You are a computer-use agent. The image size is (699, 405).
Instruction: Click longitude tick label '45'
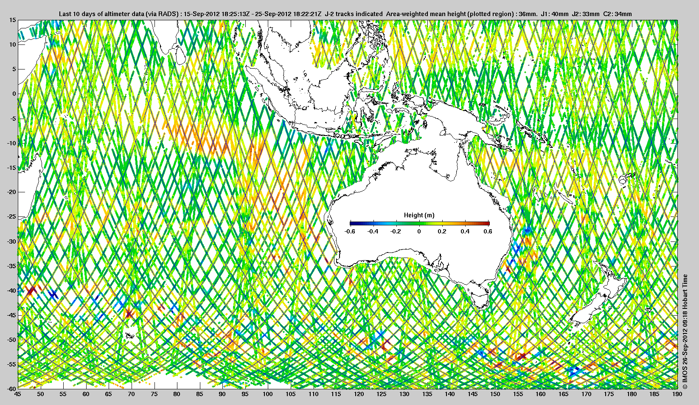[x=17, y=394]
